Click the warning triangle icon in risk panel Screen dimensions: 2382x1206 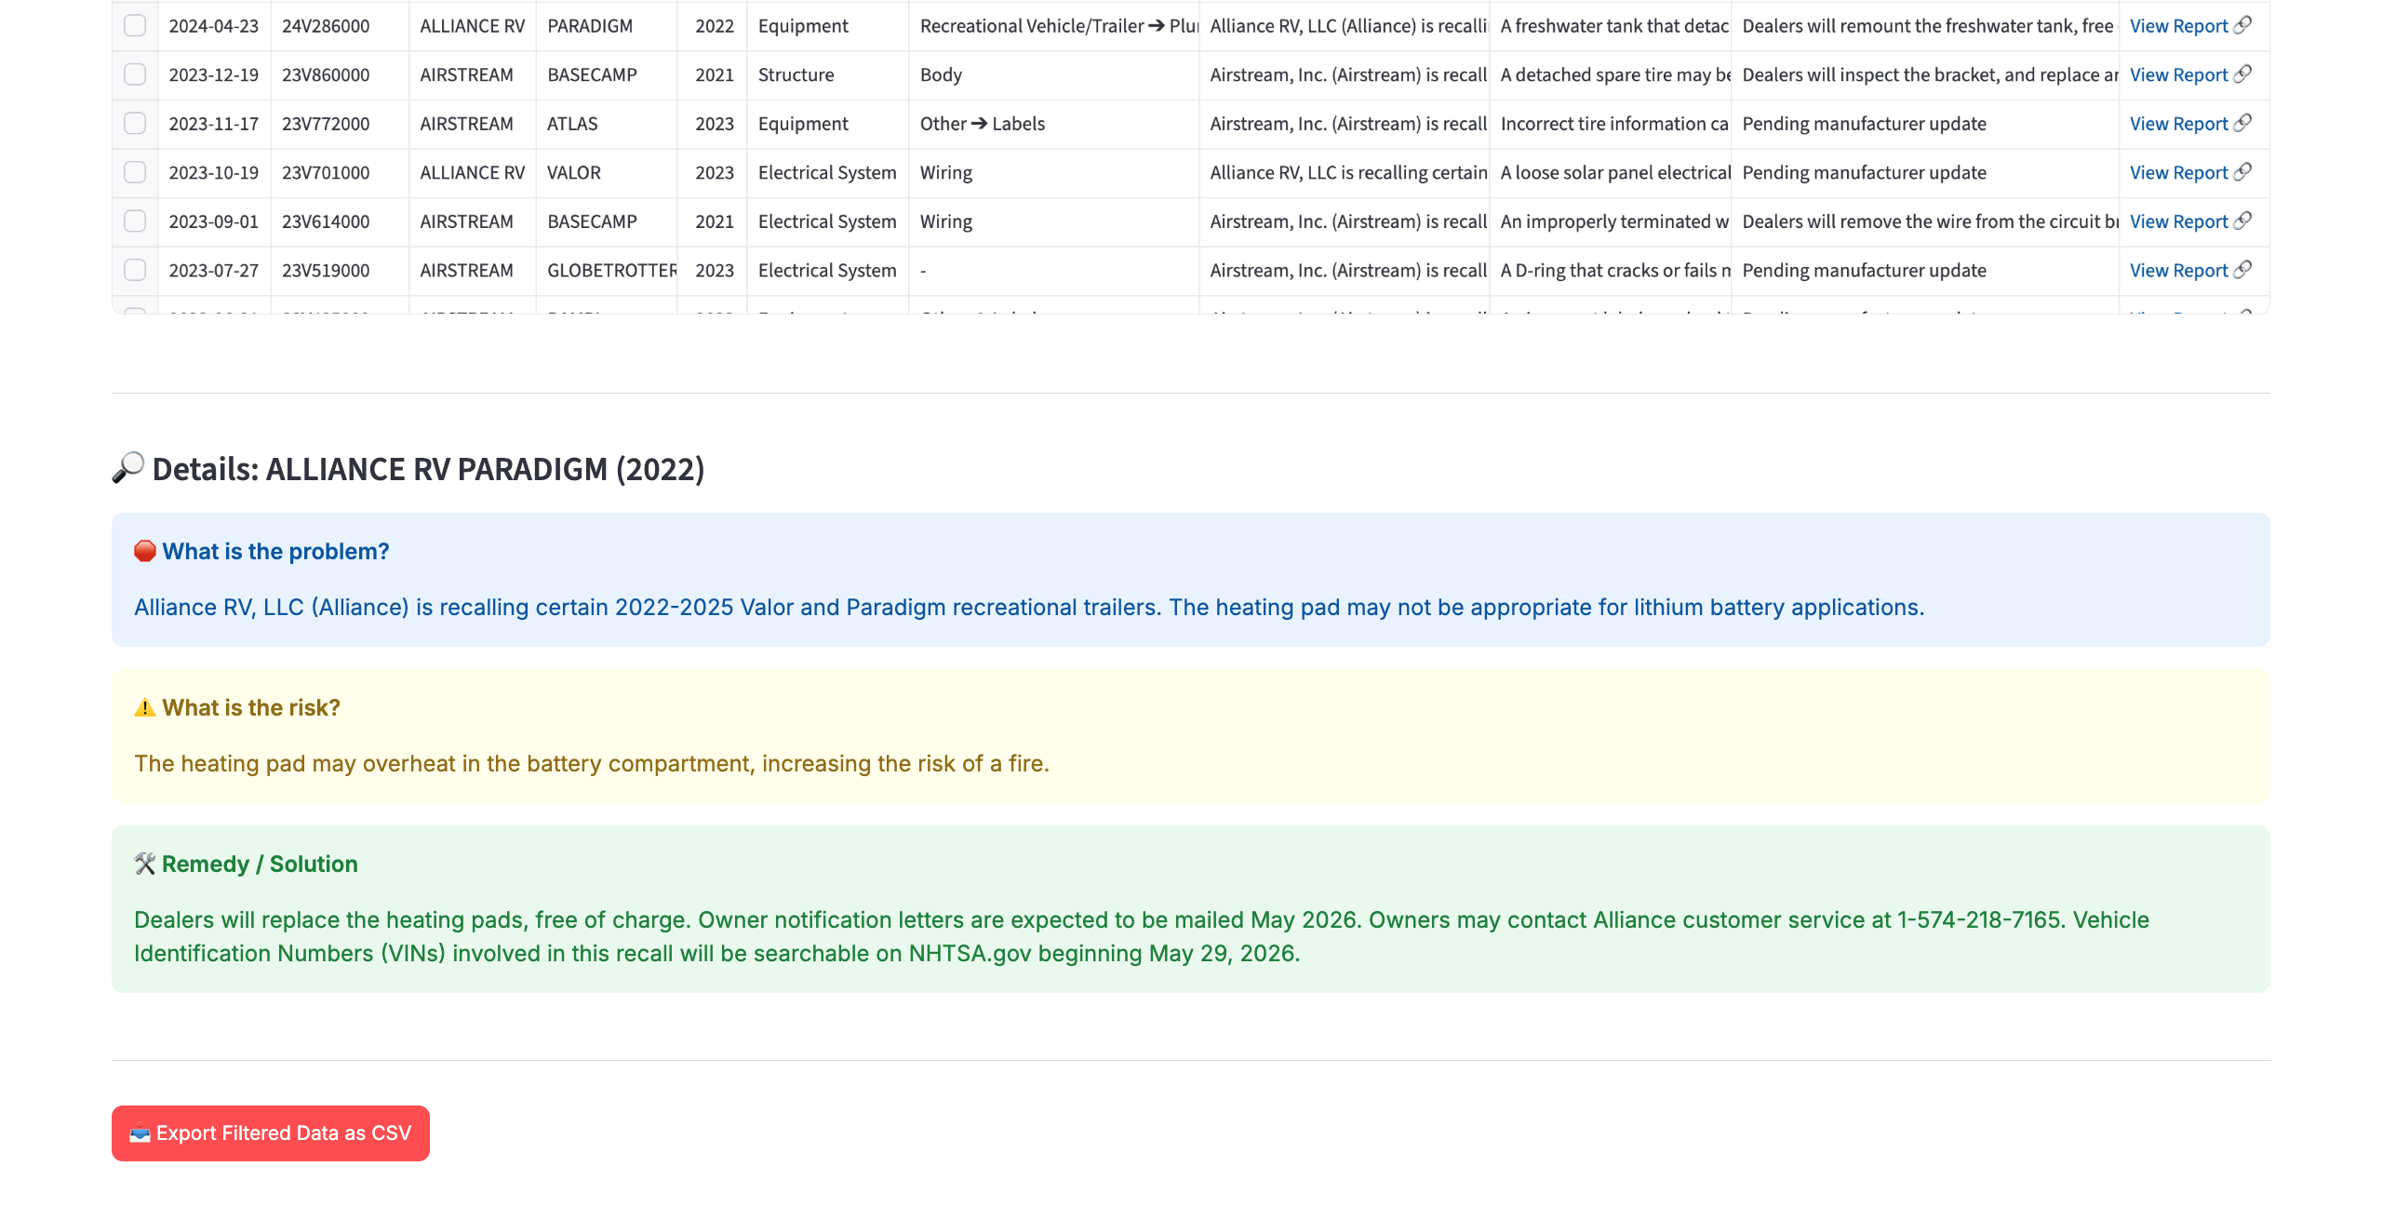coord(145,707)
